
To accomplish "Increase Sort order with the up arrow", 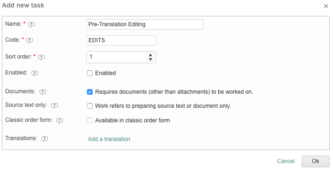I will point(151,55).
